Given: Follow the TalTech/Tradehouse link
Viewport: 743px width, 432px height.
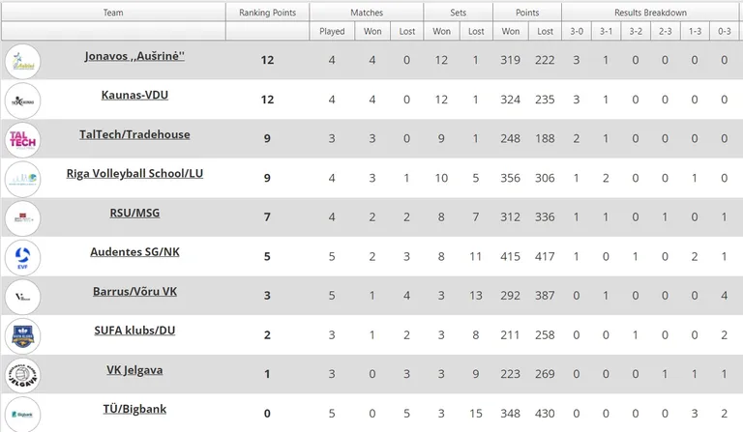Looking at the screenshot, I should (x=134, y=134).
